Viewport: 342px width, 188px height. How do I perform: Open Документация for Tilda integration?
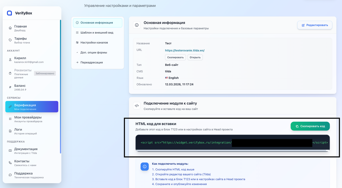[x=32, y=151]
